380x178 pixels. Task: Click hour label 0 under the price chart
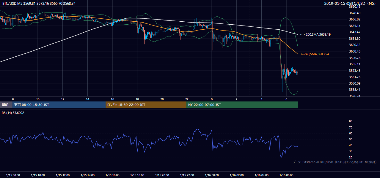pos(212,99)
